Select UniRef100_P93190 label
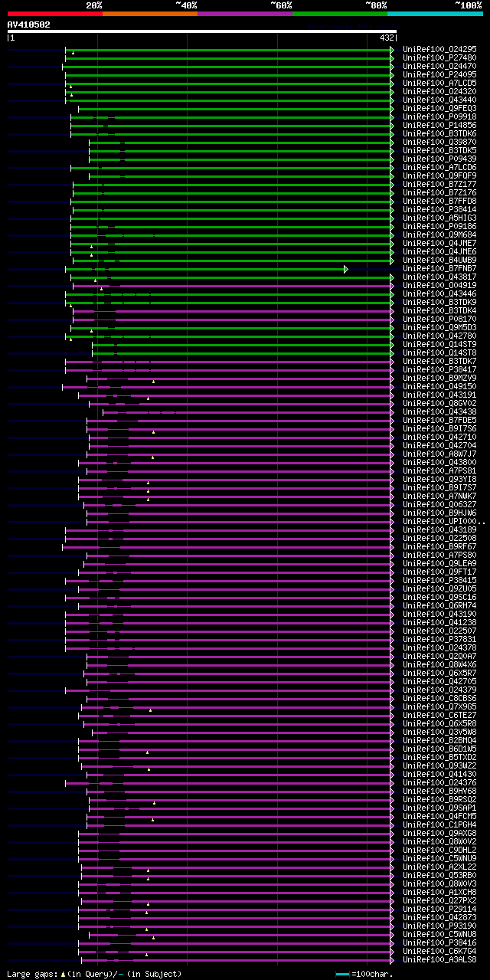490x980 pixels. 439,926
